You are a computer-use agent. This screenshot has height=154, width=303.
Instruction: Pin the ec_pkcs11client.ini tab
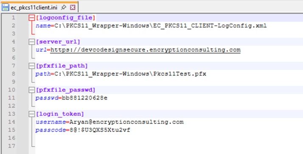pyautogui.click(x=64, y=7)
